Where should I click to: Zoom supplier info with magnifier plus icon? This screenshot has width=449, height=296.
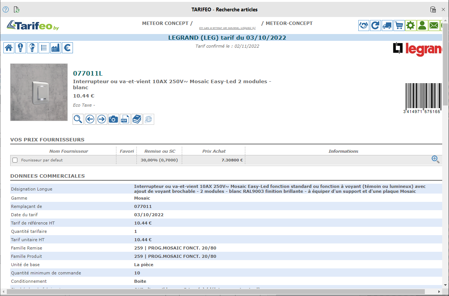(435, 159)
